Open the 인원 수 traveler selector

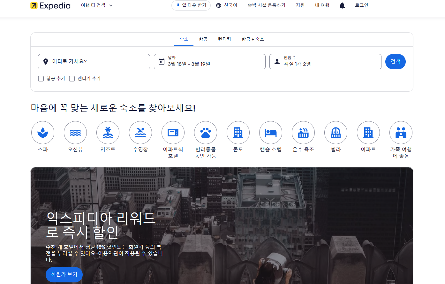(325, 61)
